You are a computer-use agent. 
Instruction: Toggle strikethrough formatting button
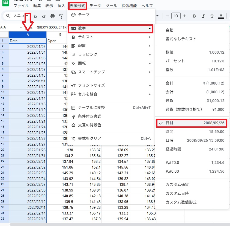[x=212, y=16]
